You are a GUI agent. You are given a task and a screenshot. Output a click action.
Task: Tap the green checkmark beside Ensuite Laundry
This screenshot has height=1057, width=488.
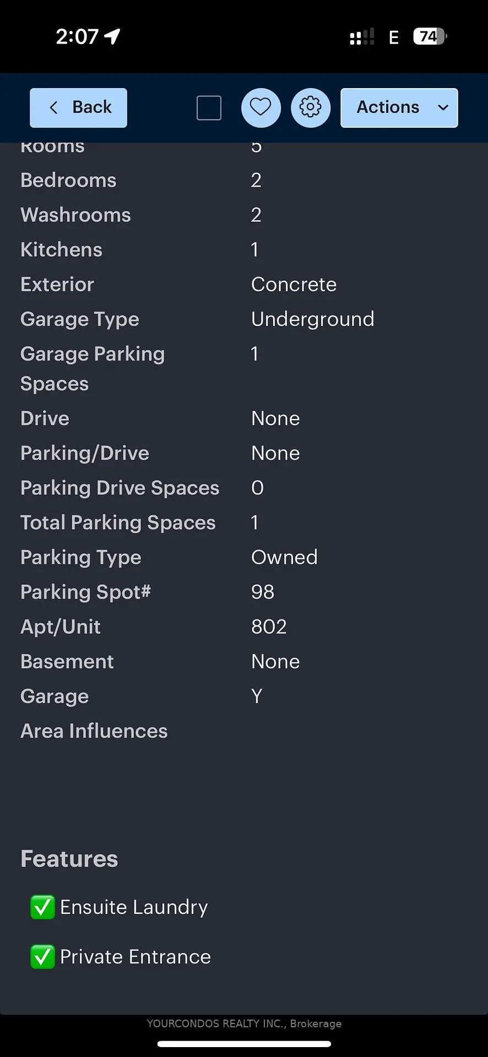42,907
